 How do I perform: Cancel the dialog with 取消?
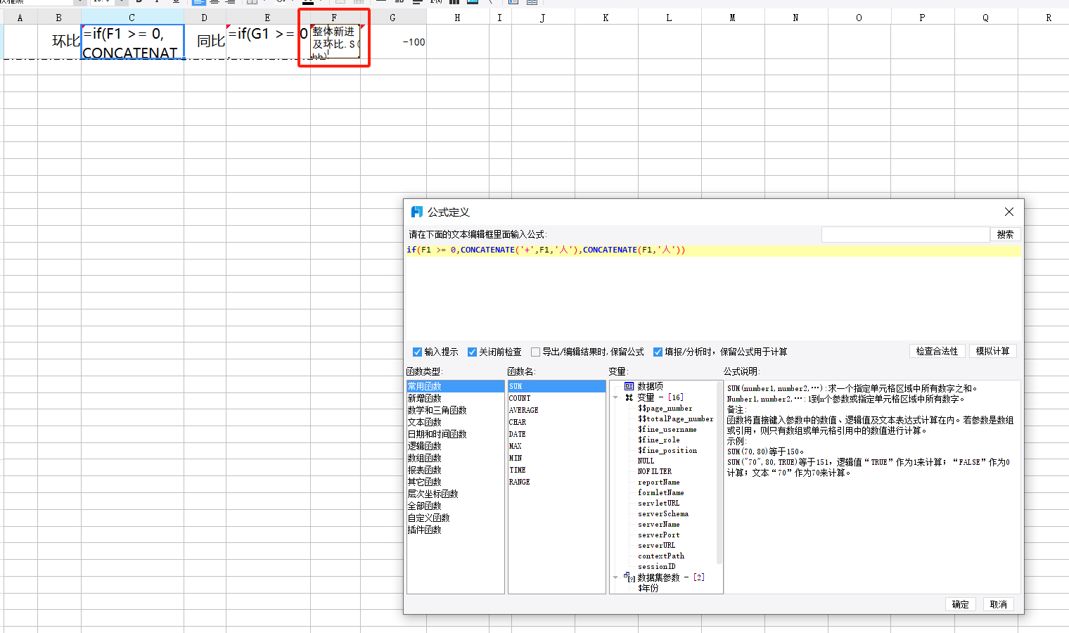pyautogui.click(x=998, y=604)
